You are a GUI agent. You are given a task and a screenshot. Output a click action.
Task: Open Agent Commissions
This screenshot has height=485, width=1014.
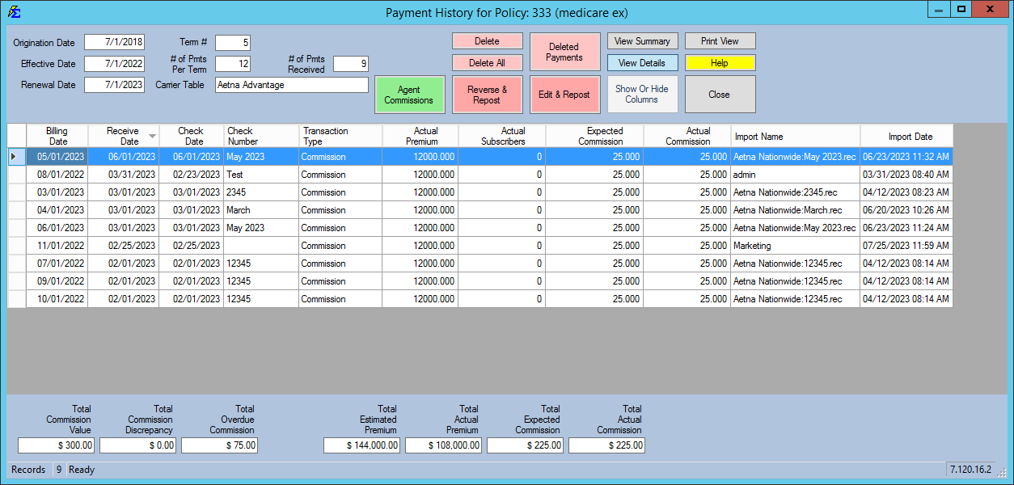point(409,94)
